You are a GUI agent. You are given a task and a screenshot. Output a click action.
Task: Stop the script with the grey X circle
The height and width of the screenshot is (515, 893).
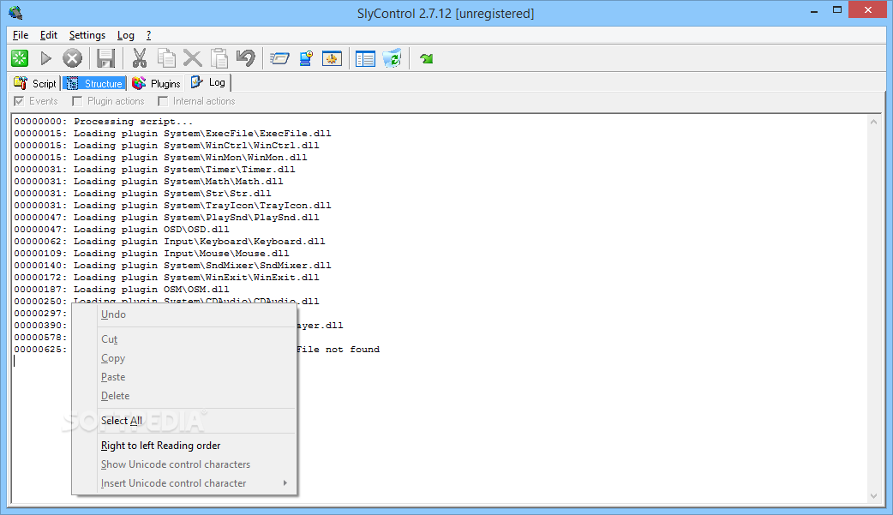[x=72, y=58]
